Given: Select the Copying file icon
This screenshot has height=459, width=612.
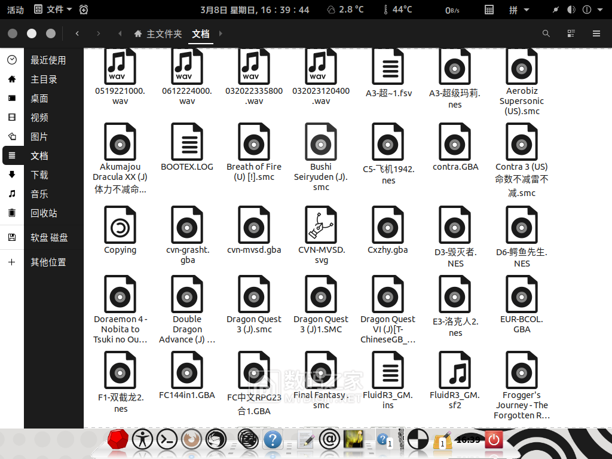Looking at the screenshot, I should (120, 224).
